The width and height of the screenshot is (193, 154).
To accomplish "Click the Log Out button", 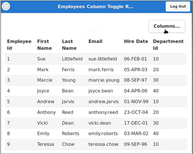I will 178,6.
